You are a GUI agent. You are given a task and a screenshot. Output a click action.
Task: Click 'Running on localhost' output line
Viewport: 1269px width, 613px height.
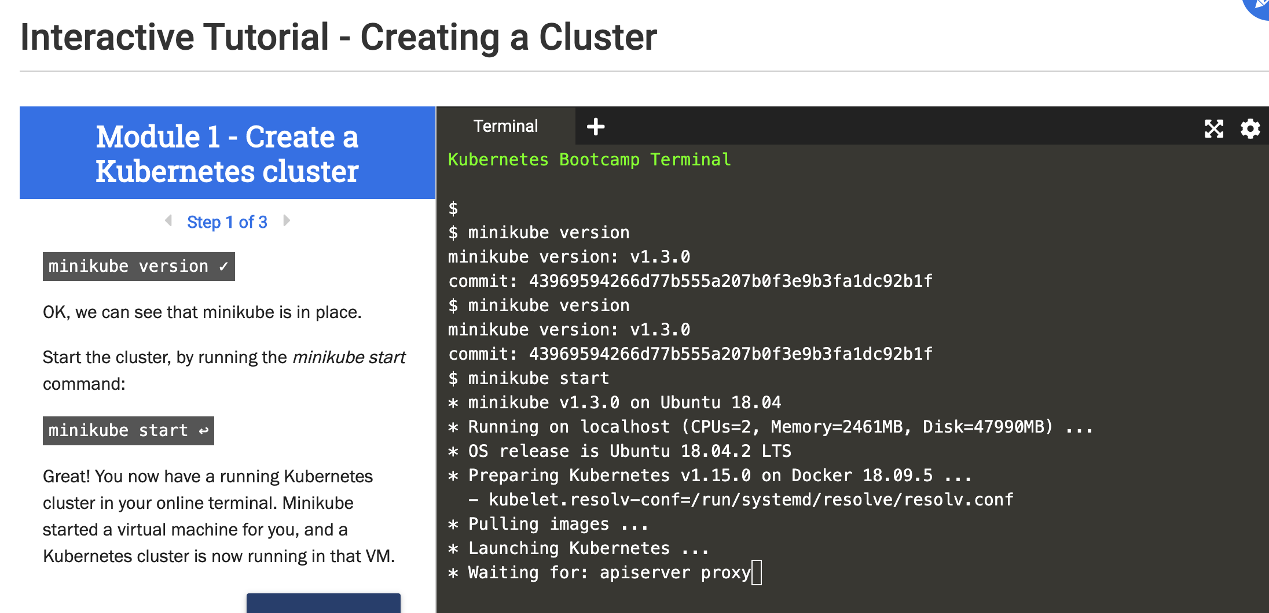771,427
